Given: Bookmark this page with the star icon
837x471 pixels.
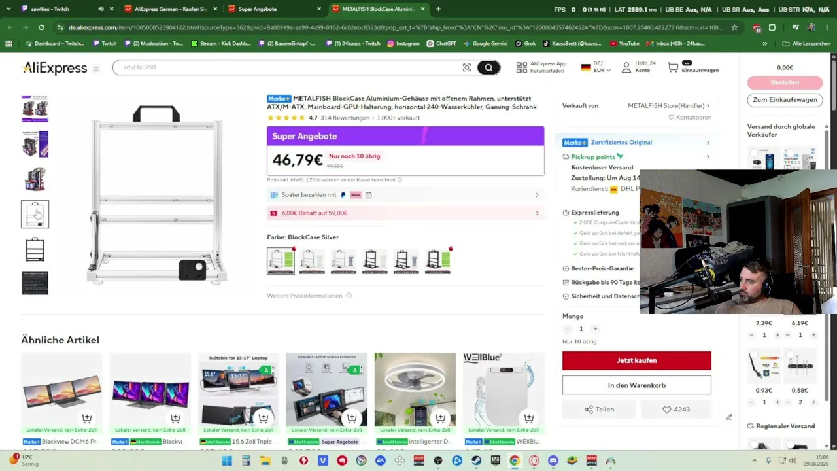Looking at the screenshot, I should click(x=734, y=27).
